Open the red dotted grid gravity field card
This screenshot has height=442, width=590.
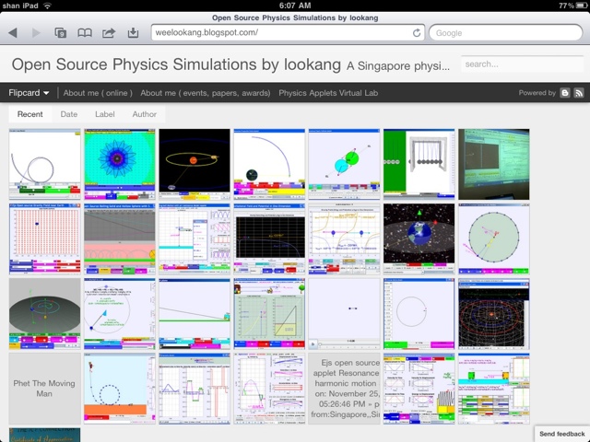pyautogui.click(x=45, y=239)
